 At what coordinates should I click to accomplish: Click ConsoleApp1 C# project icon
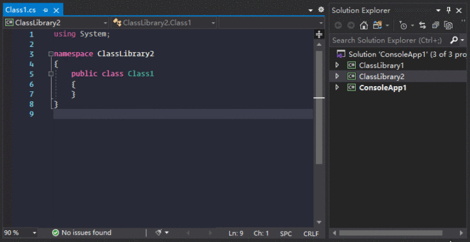[x=351, y=87]
